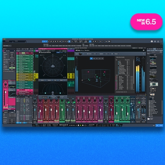Toggle the Right bed channel checkbox
165x165 pixels.
118,63
